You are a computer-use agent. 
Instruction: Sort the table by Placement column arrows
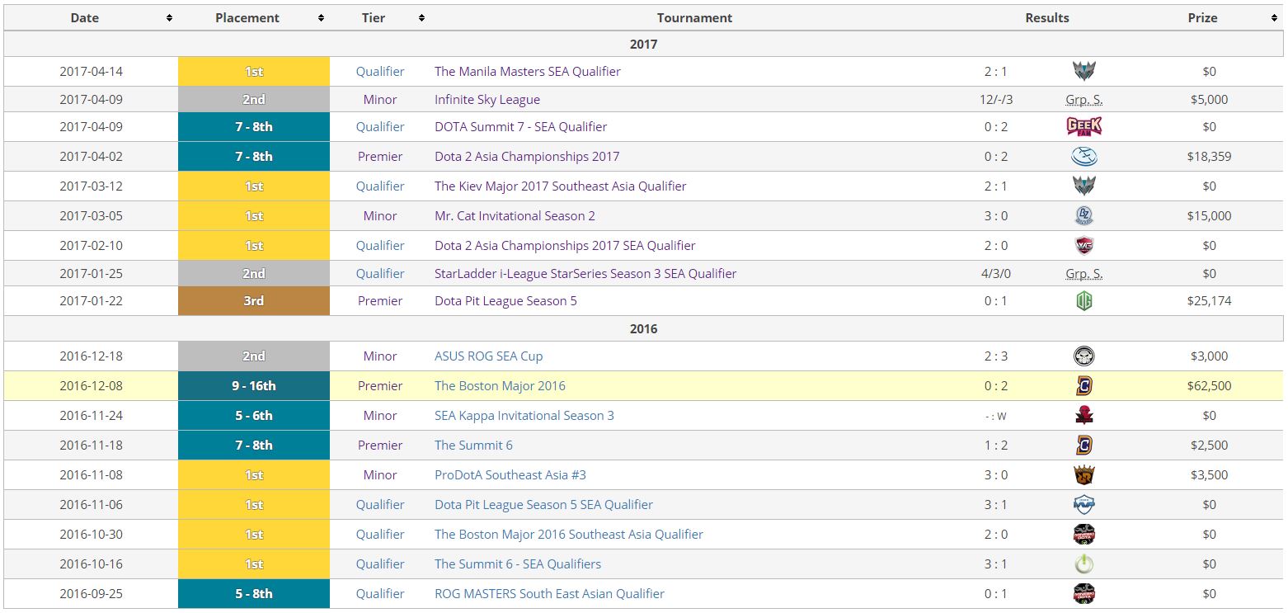(321, 18)
